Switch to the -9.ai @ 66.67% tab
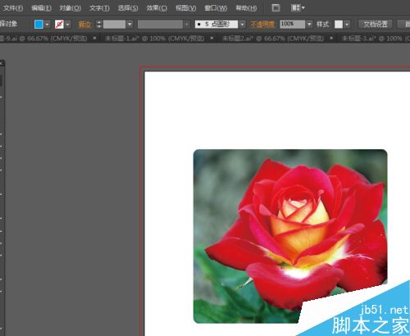The width and height of the screenshot is (410, 336). [43, 39]
